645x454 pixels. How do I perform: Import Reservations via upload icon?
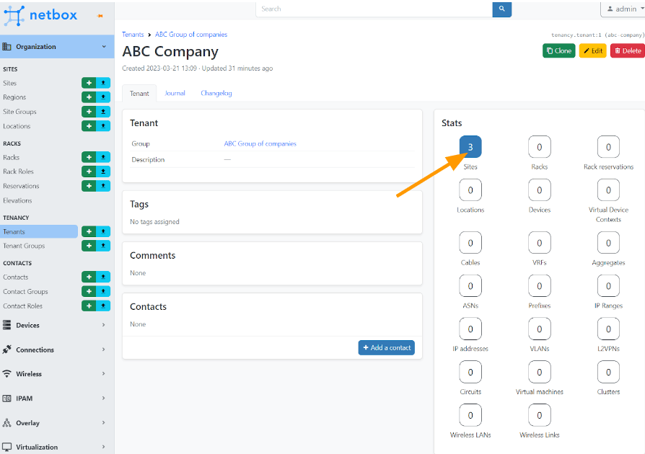[x=103, y=186]
